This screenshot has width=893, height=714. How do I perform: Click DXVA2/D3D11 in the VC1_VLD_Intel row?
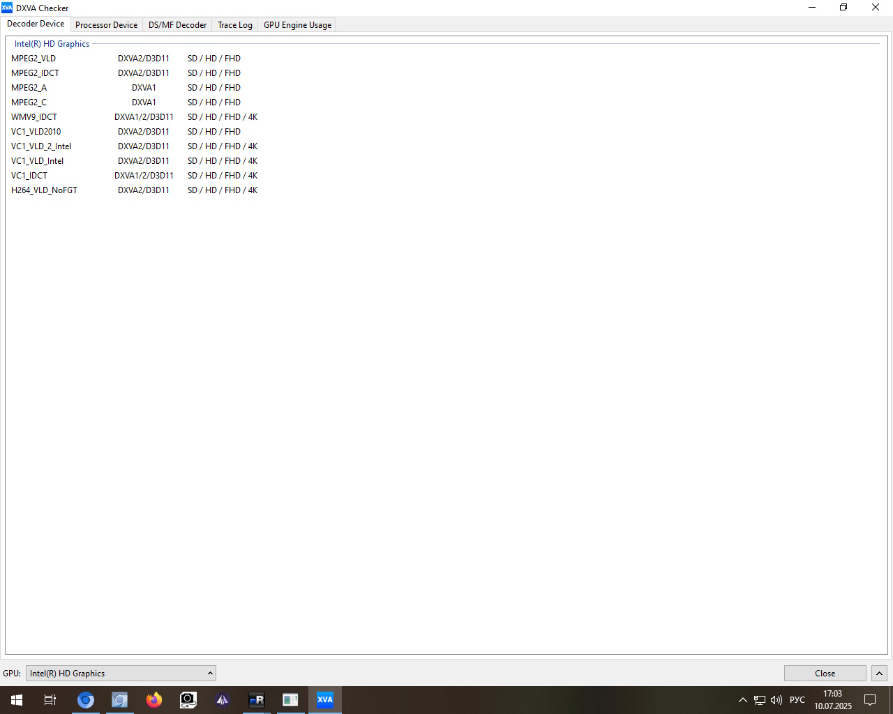pyautogui.click(x=144, y=161)
